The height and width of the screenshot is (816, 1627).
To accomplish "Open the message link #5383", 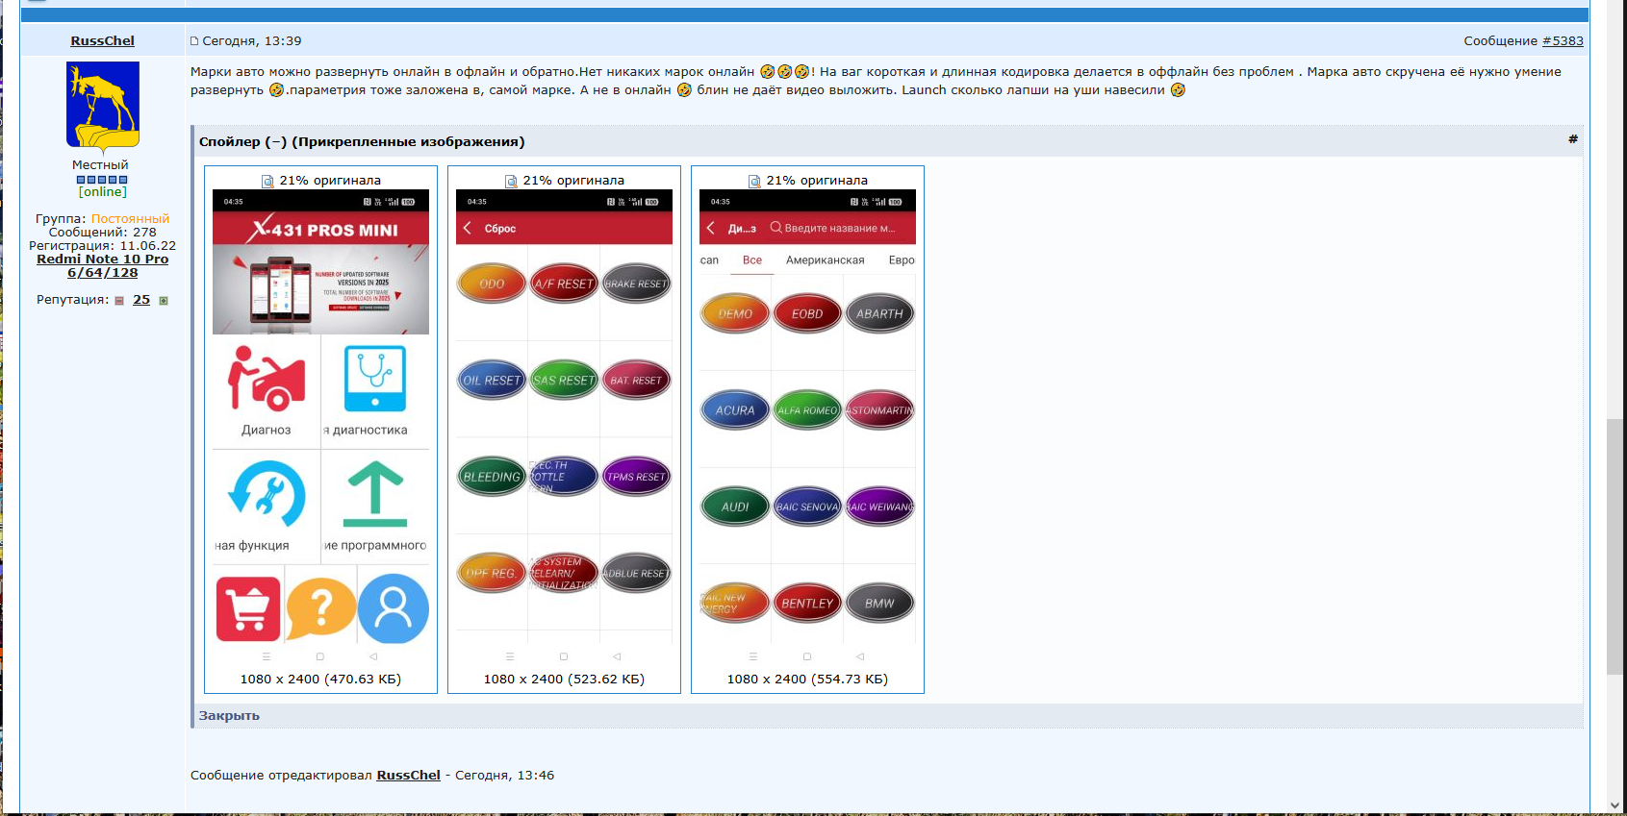I will pyautogui.click(x=1563, y=40).
